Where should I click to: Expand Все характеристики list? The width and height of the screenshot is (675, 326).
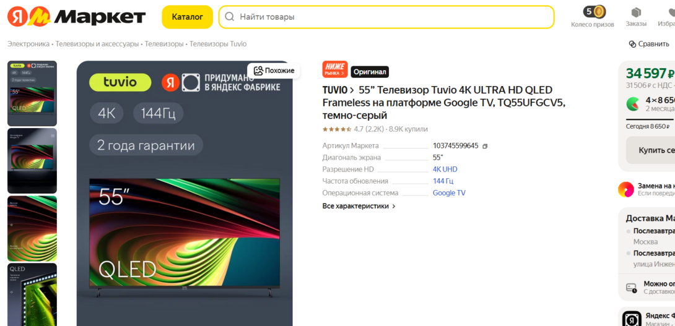(359, 206)
